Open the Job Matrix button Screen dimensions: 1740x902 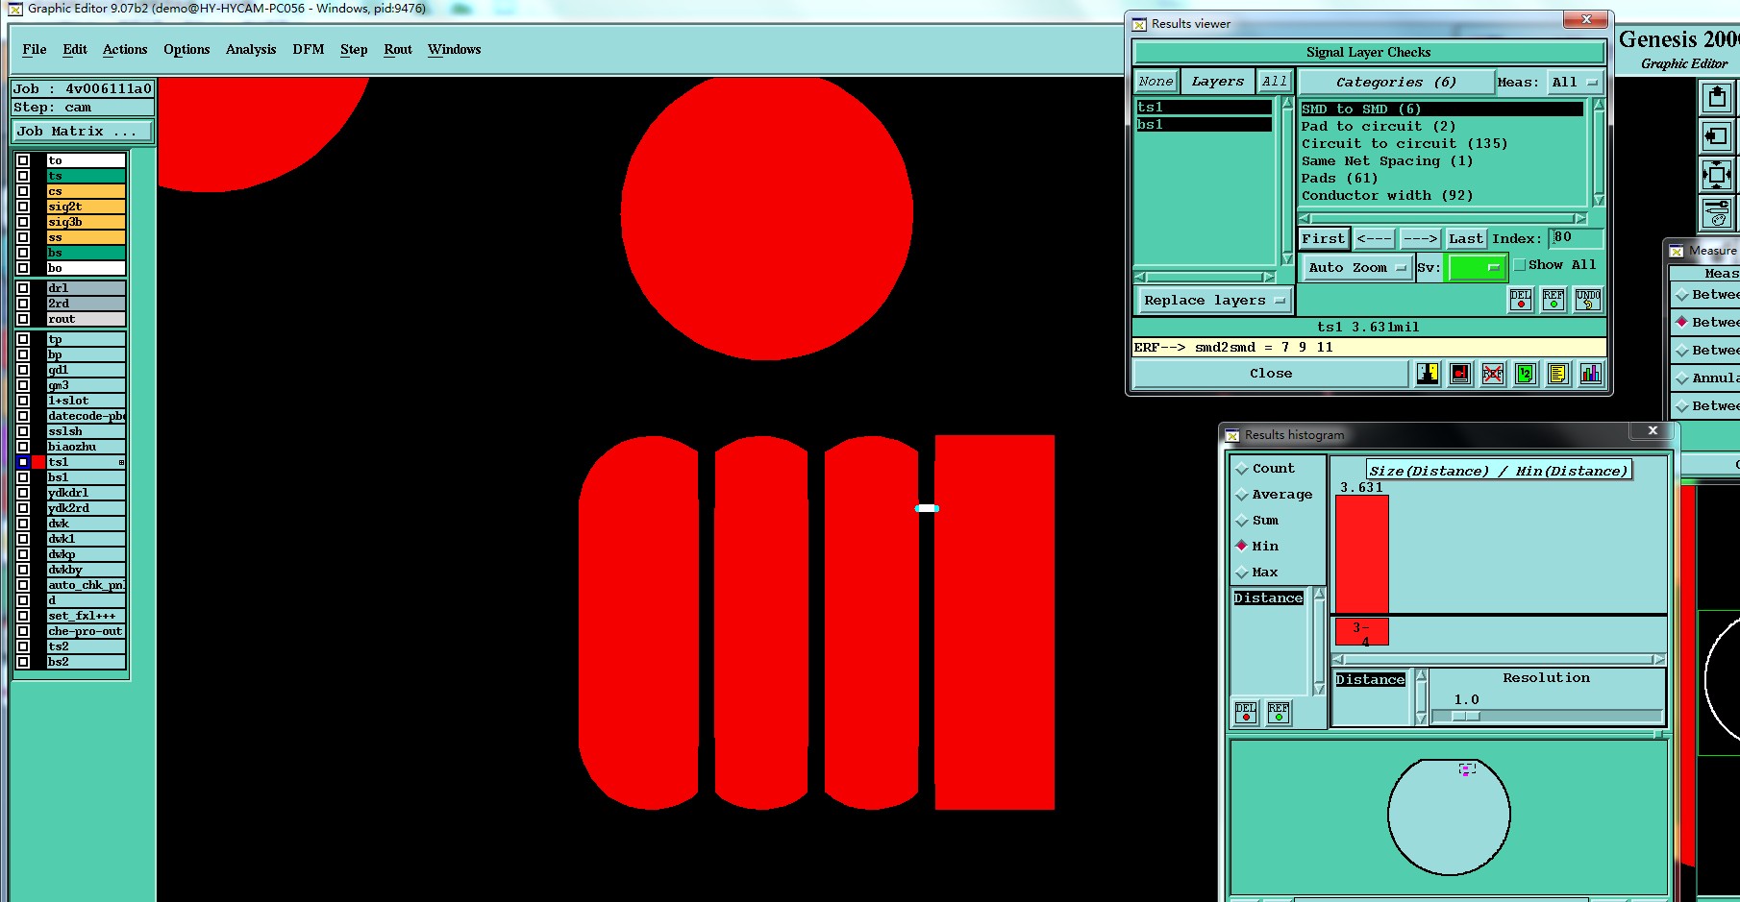(83, 132)
